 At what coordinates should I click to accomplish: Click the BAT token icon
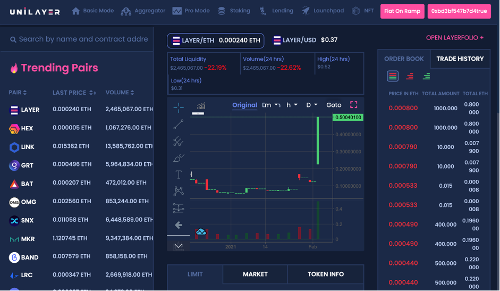tap(14, 184)
